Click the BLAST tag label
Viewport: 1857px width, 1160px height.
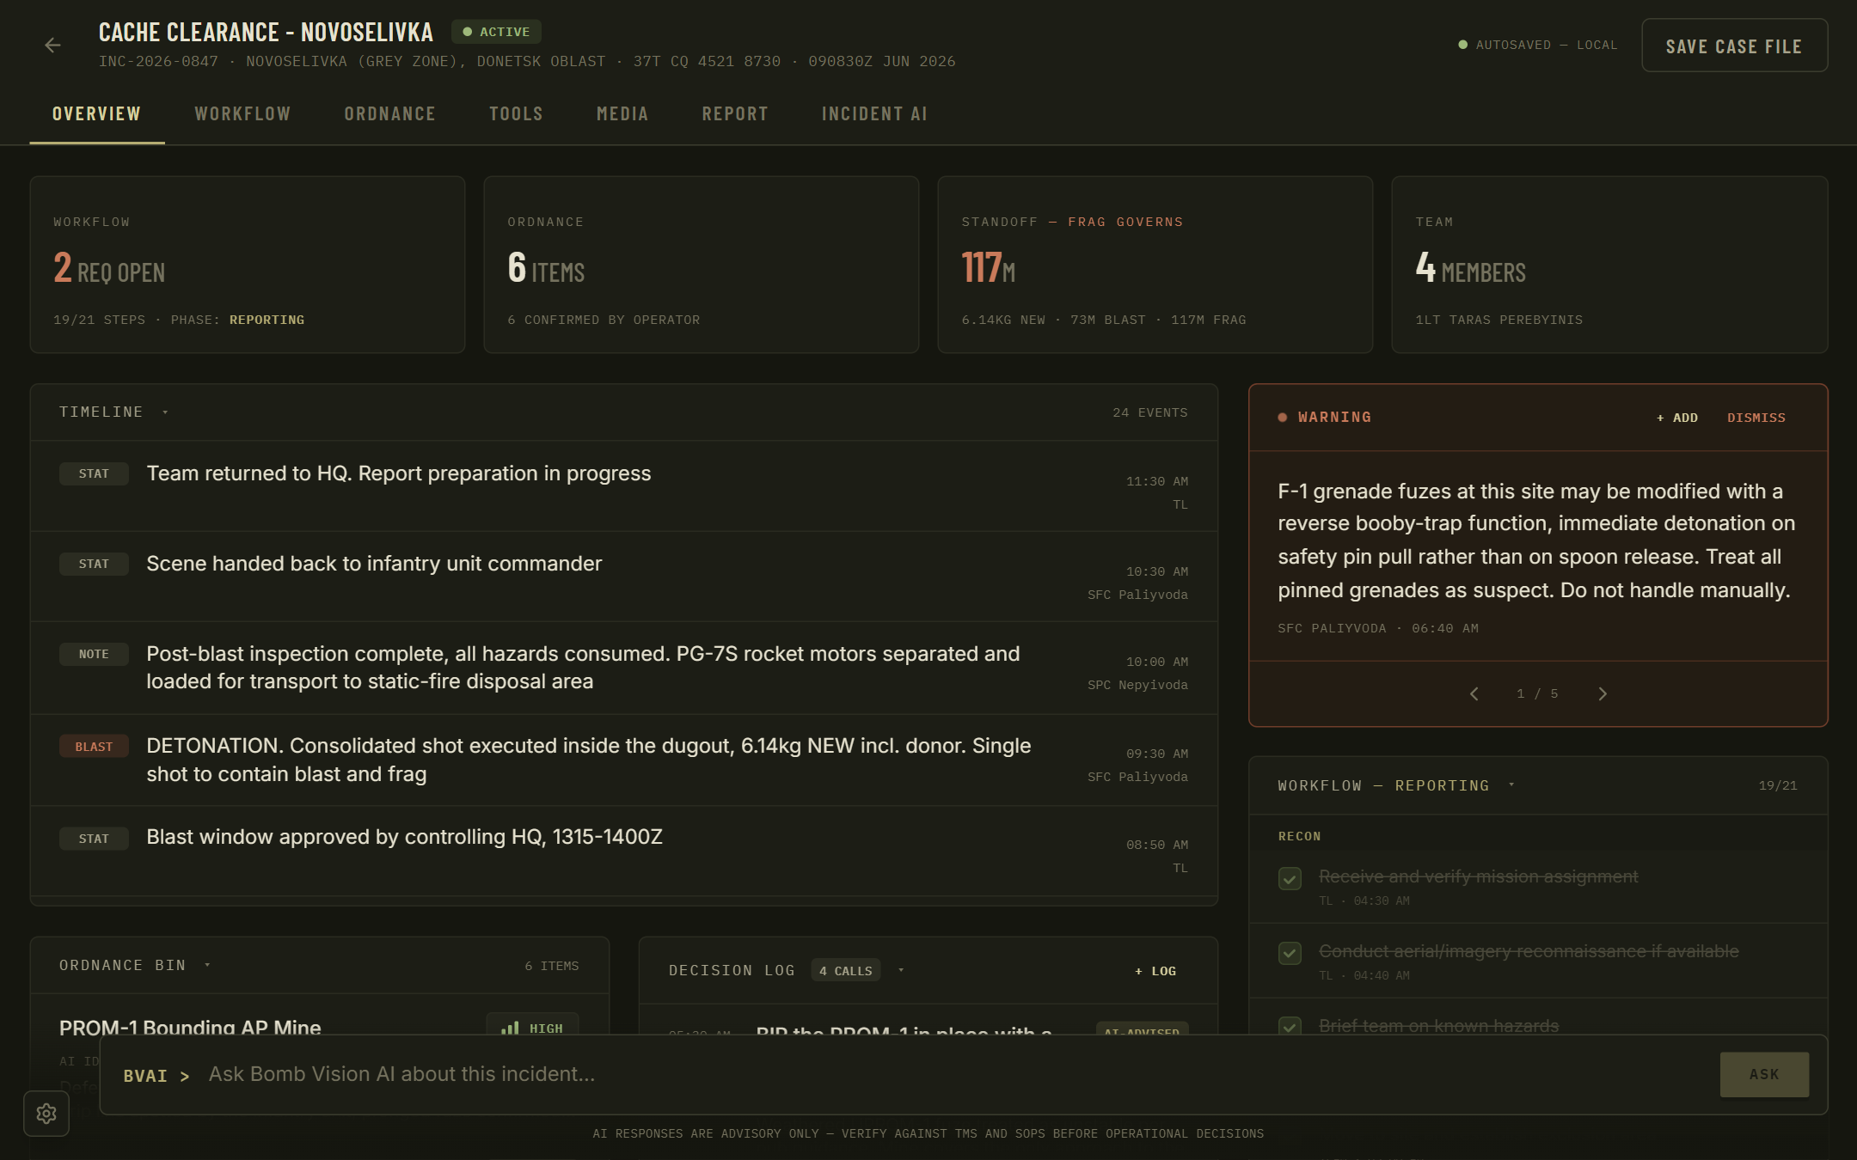pyautogui.click(x=94, y=747)
